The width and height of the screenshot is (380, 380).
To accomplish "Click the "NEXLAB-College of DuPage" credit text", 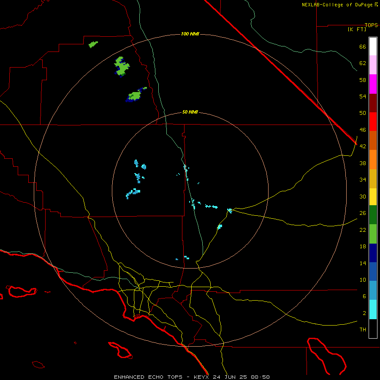I will pyautogui.click(x=338, y=5).
